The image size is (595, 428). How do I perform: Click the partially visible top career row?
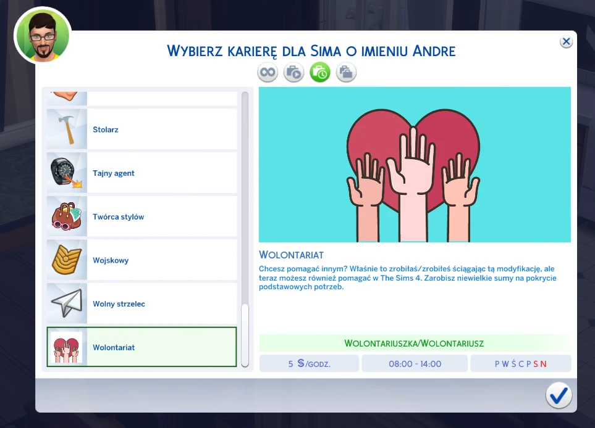[142, 99]
